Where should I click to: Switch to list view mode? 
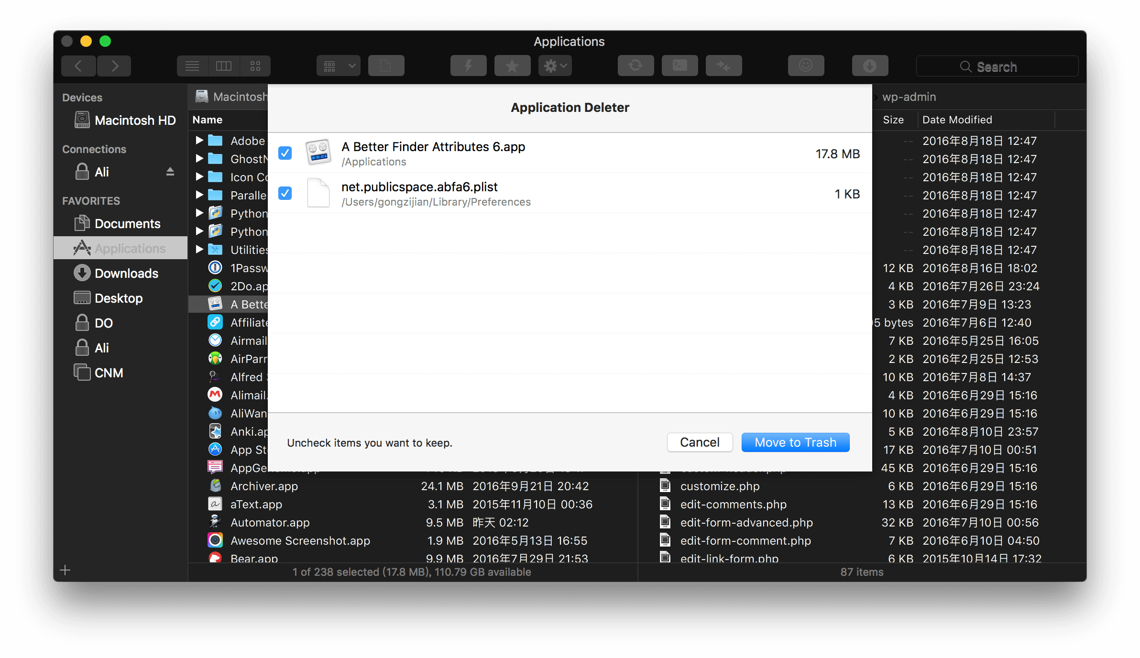point(192,66)
